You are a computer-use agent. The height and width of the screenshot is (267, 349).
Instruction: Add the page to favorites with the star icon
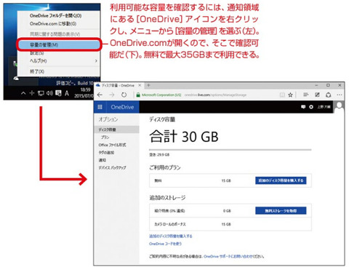(x=290, y=95)
